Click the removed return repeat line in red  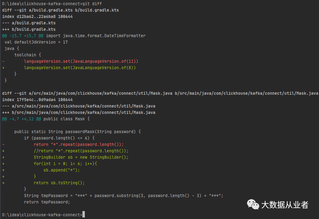[78, 144]
